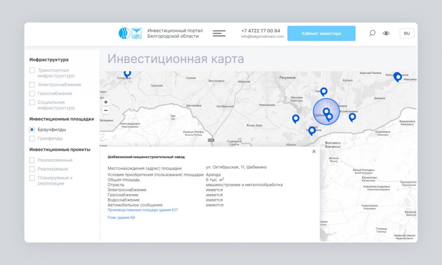Enable Реализованные projects checkbox

click(x=32, y=160)
